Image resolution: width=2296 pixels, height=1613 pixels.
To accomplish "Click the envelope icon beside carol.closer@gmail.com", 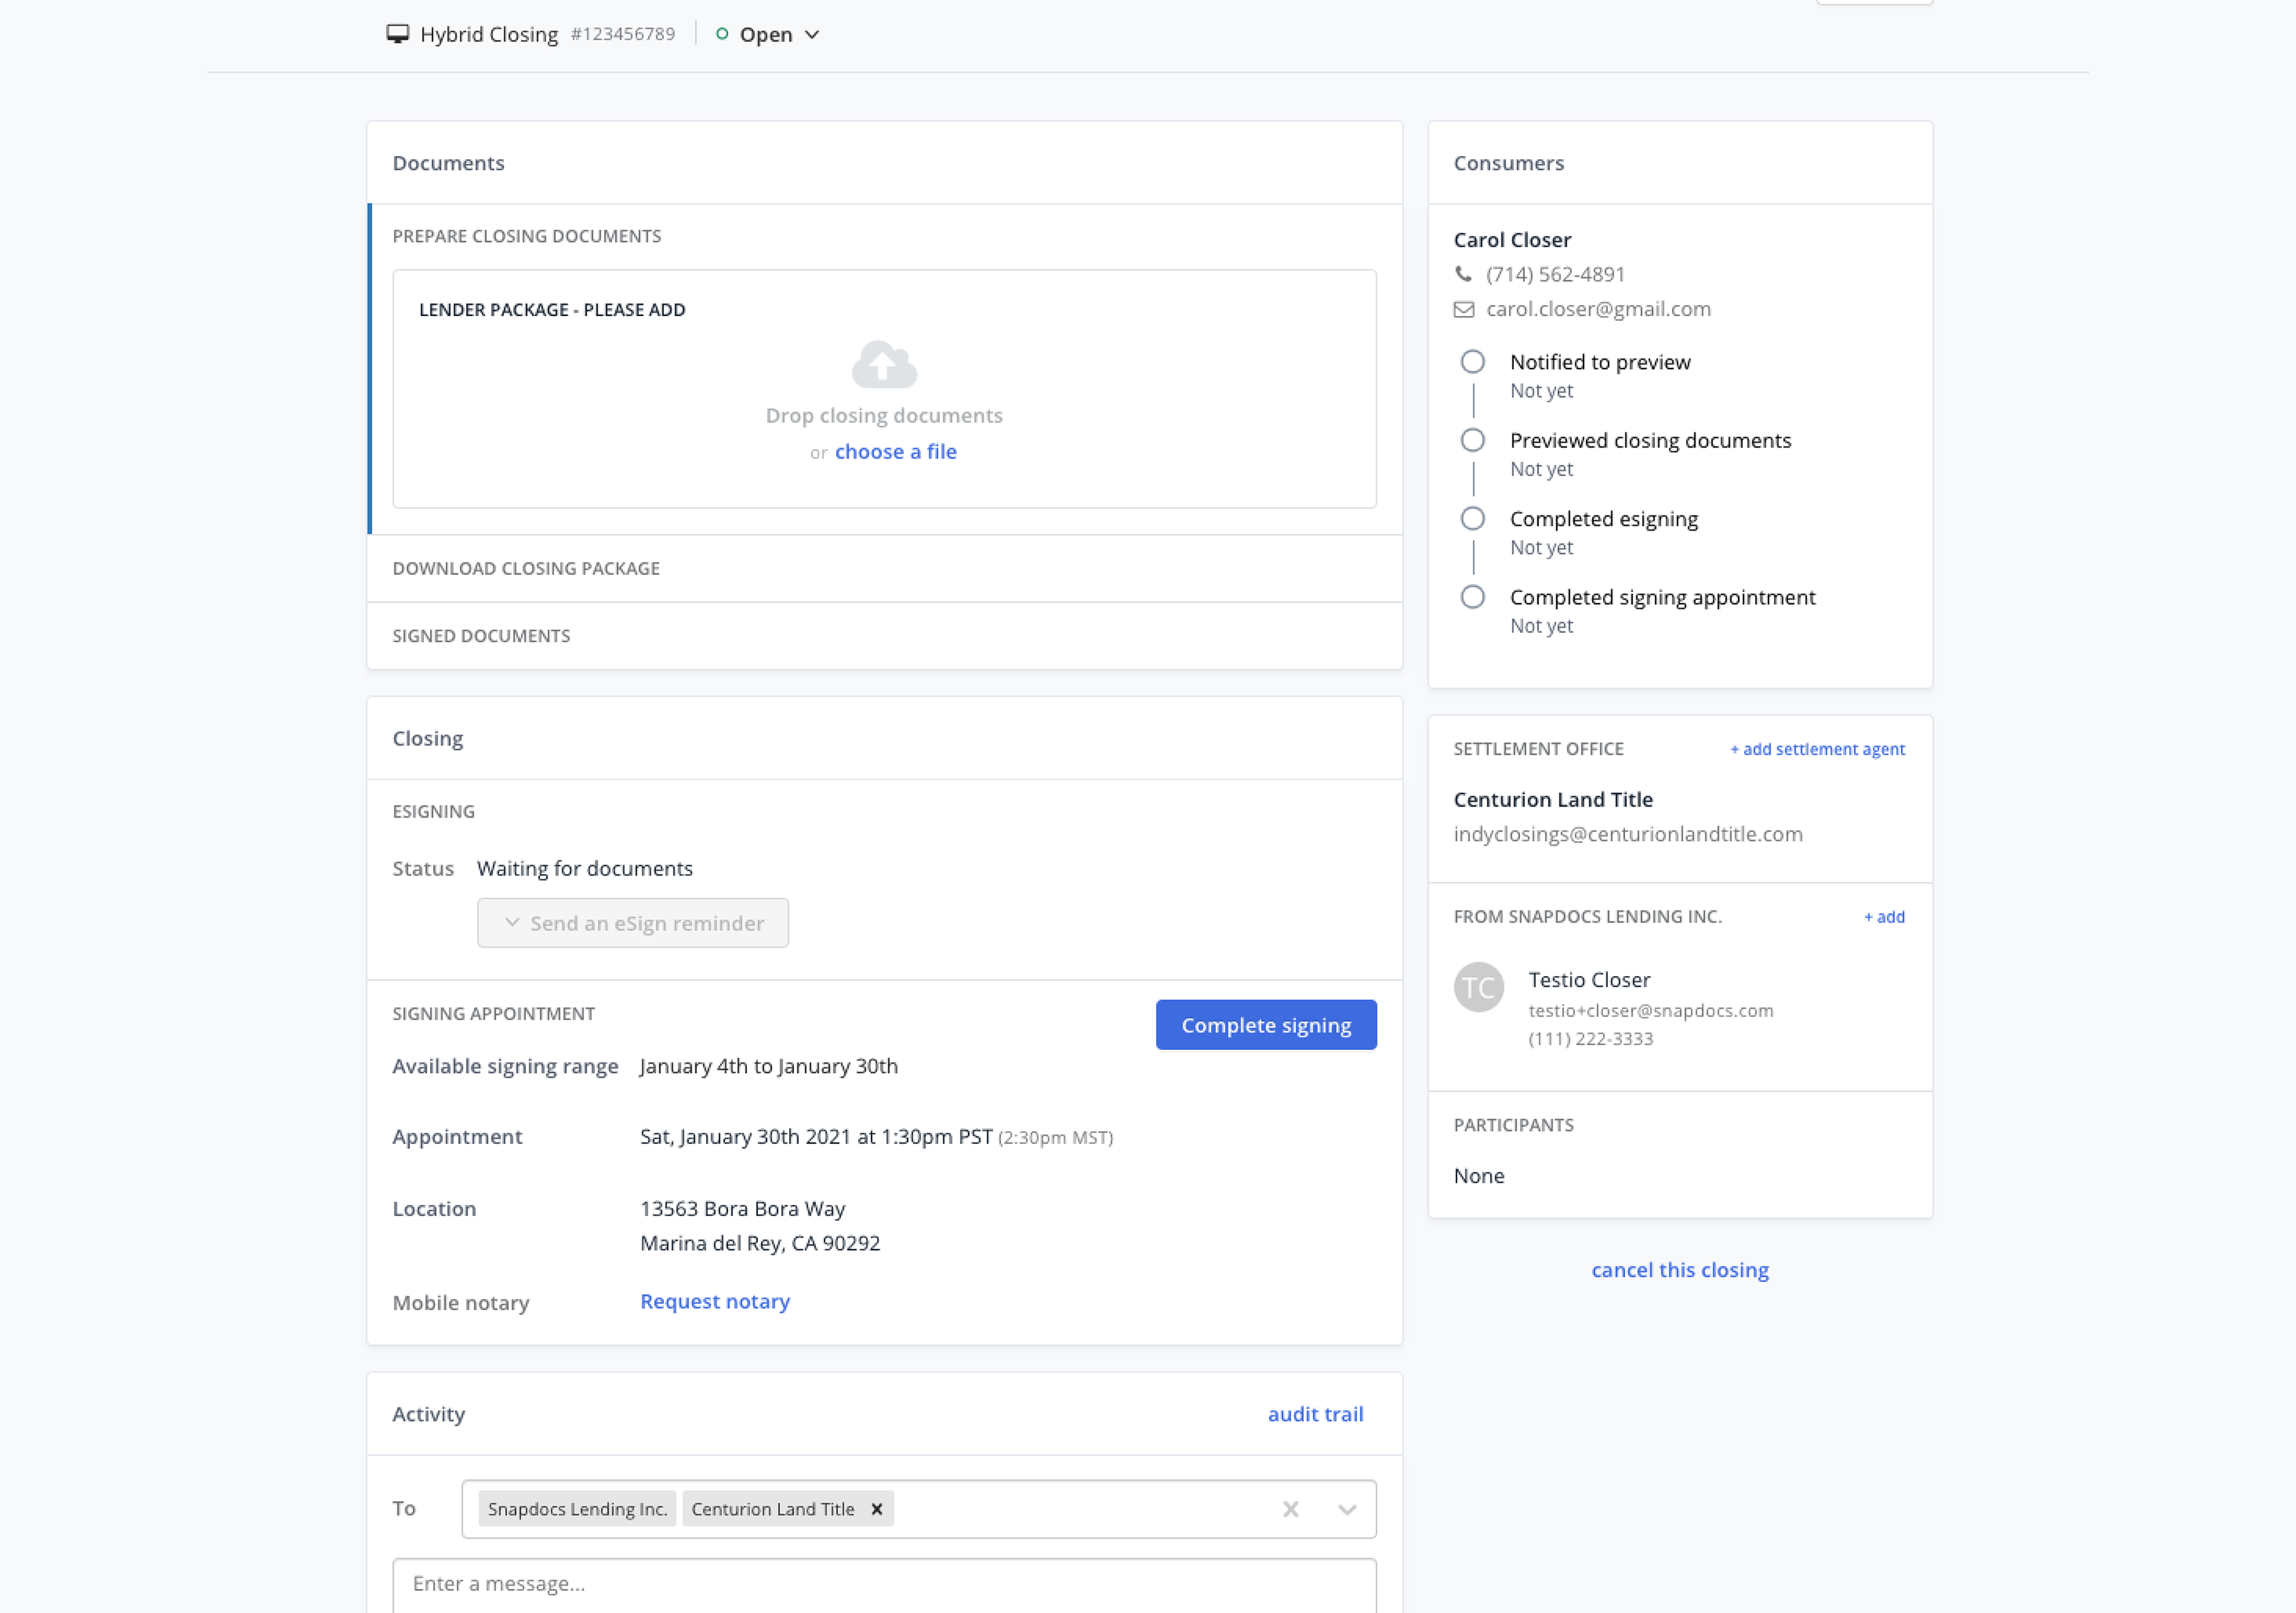I will click(x=1463, y=309).
